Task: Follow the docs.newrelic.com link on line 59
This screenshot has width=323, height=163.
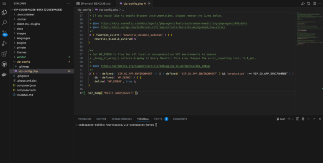Action: (x=174, y=23)
